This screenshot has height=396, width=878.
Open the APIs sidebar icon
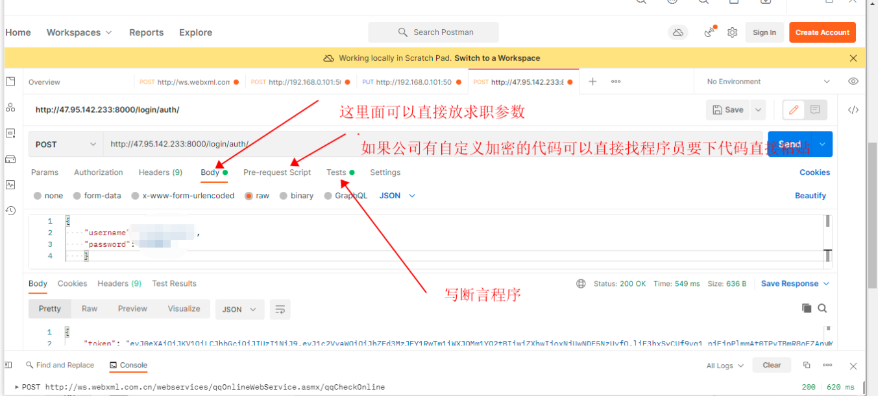pos(10,108)
